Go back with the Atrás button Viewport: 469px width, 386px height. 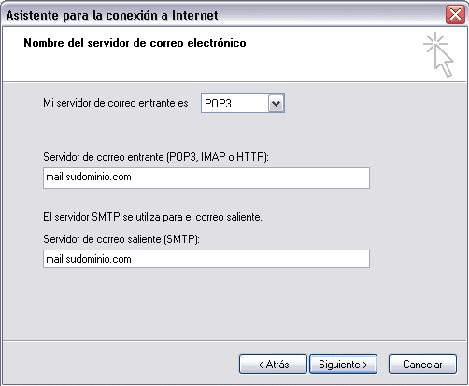[x=273, y=364]
